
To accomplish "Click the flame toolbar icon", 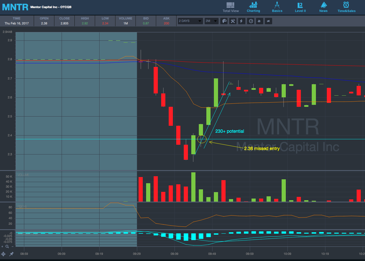I will pos(259,21).
